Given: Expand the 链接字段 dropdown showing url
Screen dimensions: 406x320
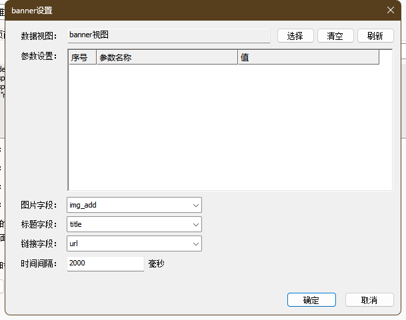Looking at the screenshot, I should 195,244.
